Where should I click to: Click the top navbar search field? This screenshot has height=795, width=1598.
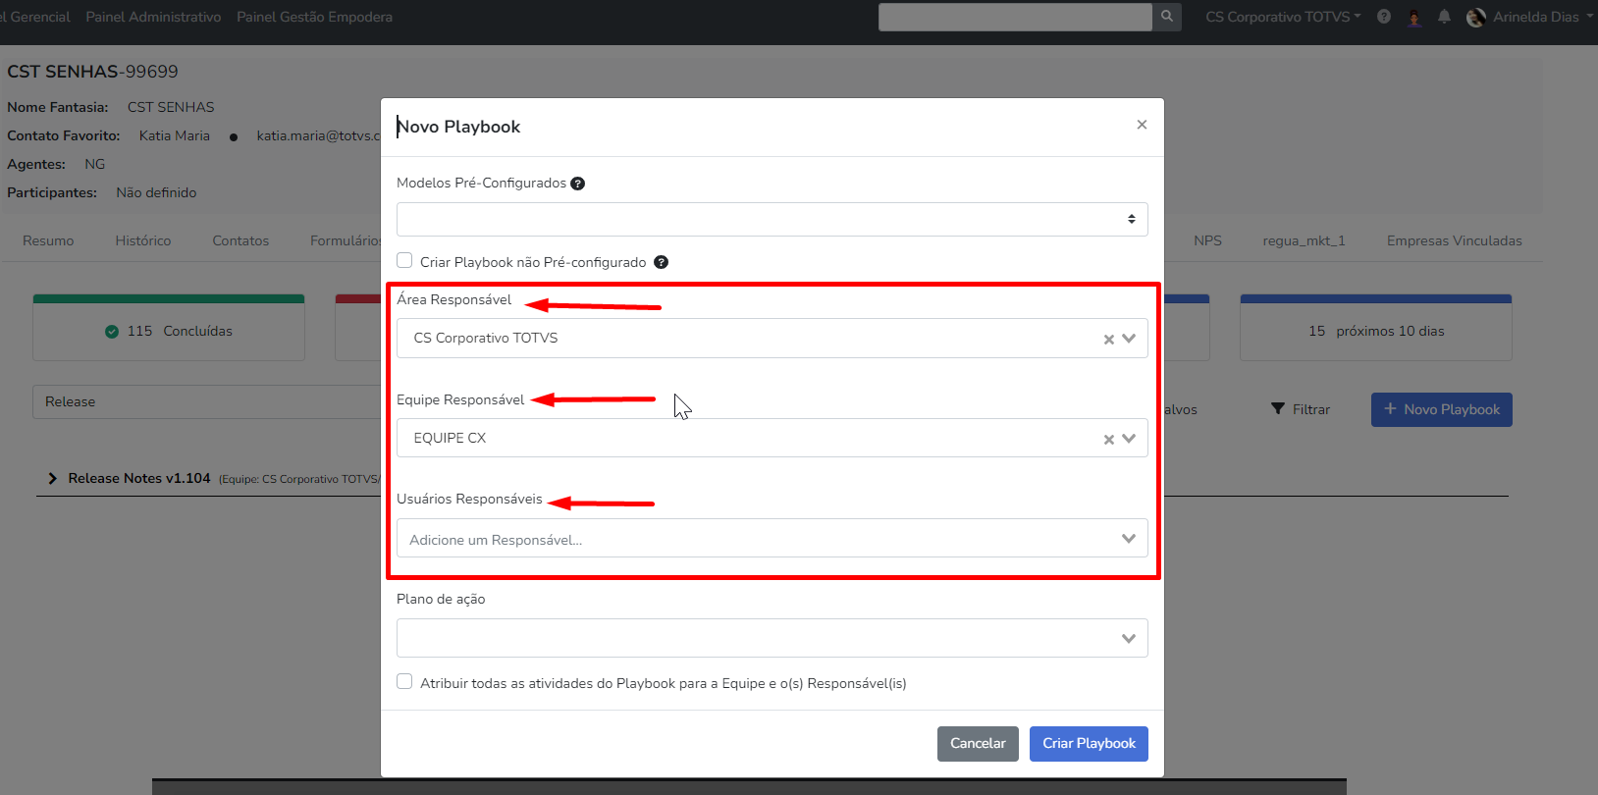click(x=1015, y=17)
